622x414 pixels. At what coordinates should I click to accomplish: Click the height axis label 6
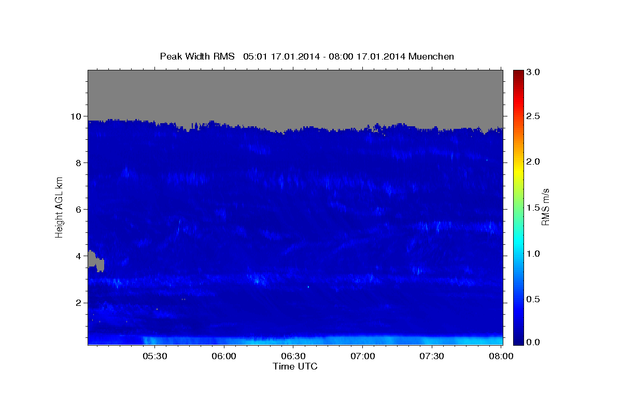tap(79, 210)
